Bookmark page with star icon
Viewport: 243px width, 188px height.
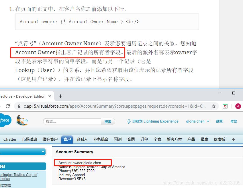tap(214, 106)
